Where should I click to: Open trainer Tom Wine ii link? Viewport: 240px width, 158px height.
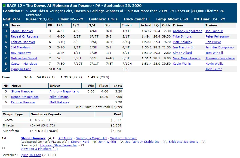[x=214, y=53]
